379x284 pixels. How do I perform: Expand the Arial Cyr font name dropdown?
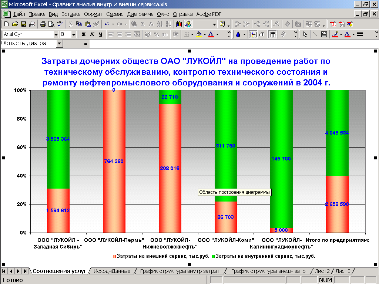[56, 34]
